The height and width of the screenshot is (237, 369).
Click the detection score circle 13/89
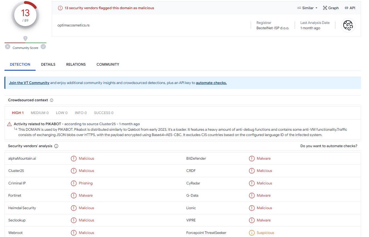(x=25, y=15)
